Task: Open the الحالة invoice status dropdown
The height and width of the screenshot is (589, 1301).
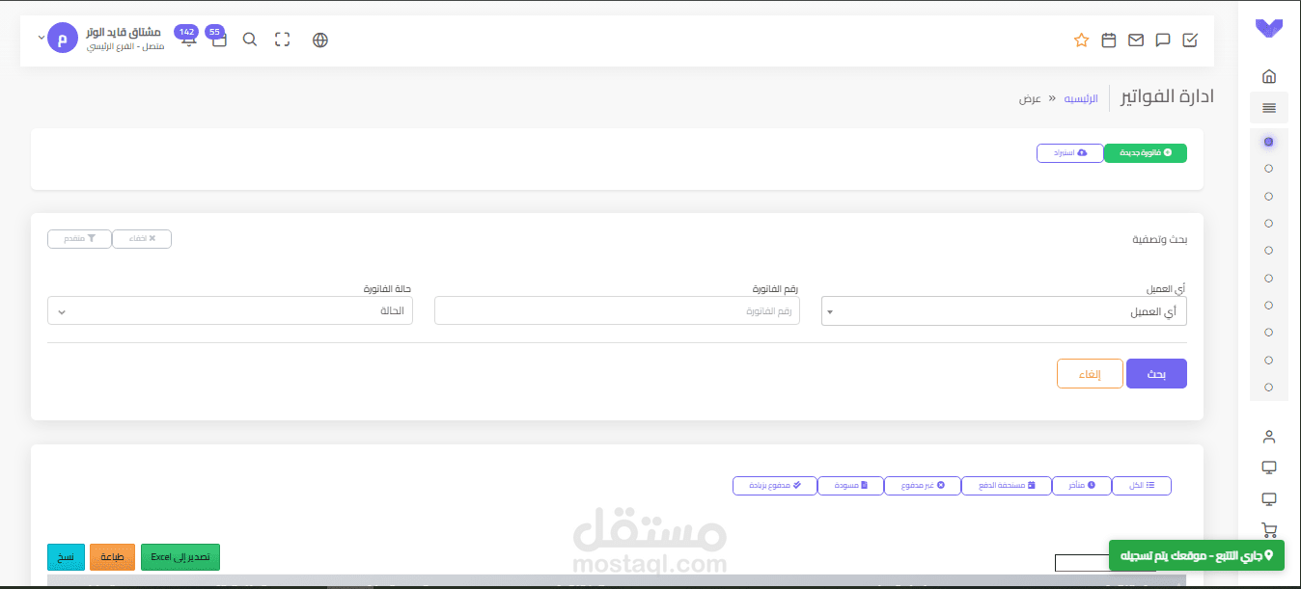Action: pyautogui.click(x=230, y=310)
